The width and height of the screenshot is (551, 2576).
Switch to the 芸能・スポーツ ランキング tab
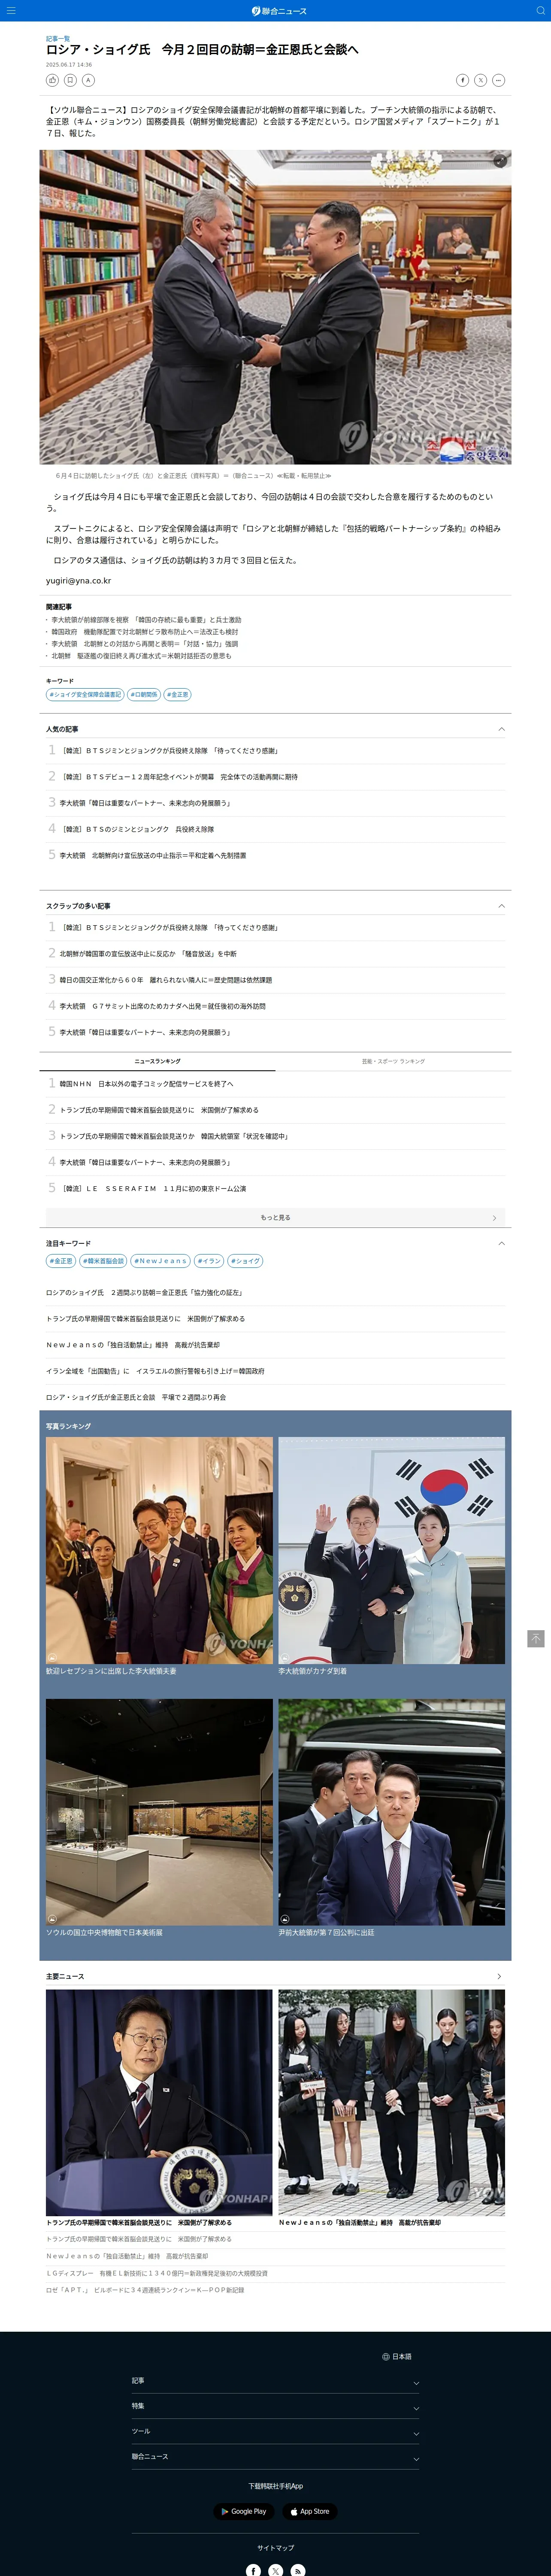(393, 1061)
